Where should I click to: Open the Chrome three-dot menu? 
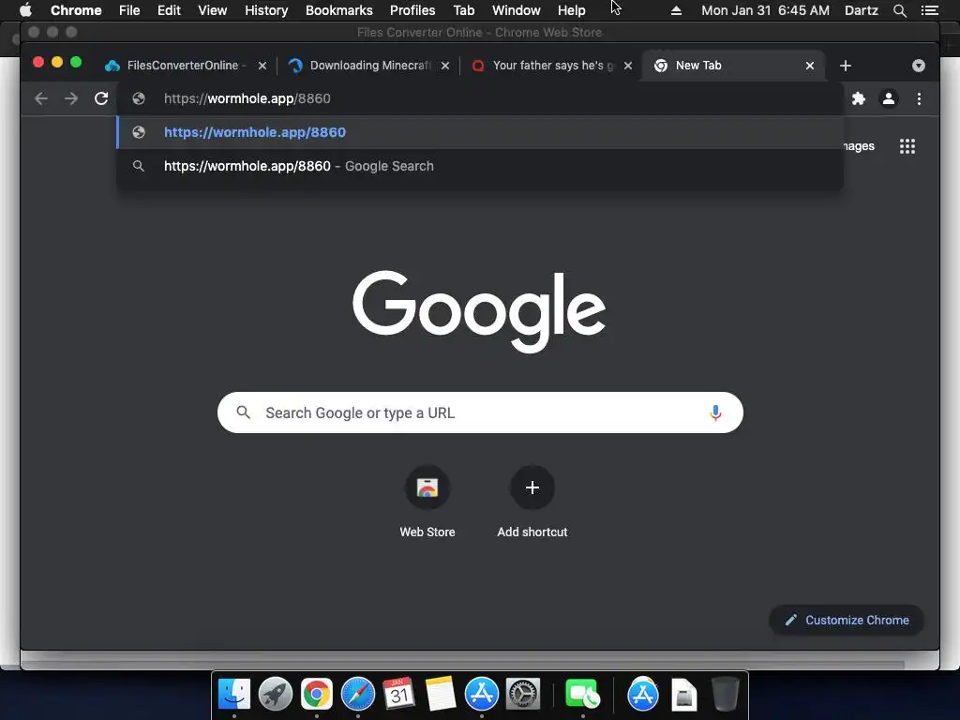coord(919,98)
